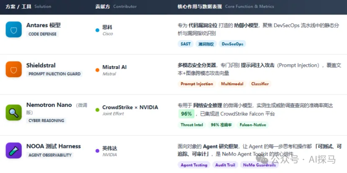Click the 贡献方 Contributor column header
347x173 pixels.
(116, 6)
